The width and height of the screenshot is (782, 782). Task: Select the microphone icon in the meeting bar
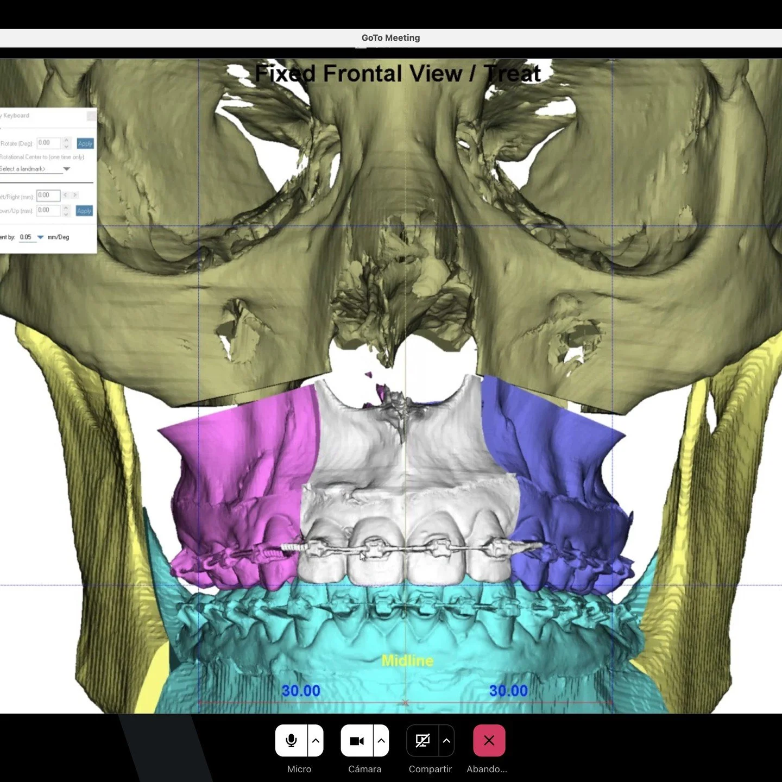point(292,740)
